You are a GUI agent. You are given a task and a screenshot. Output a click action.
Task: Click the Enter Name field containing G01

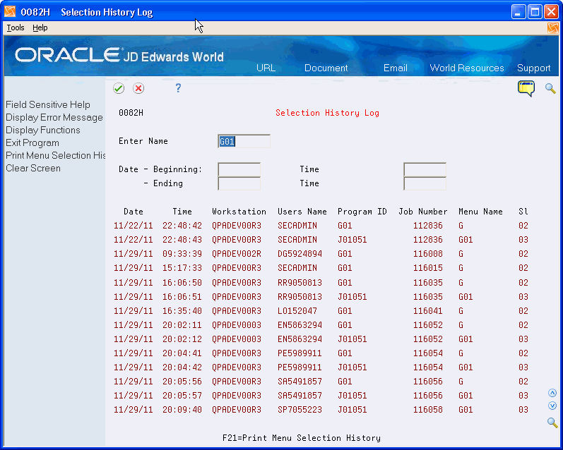point(244,141)
